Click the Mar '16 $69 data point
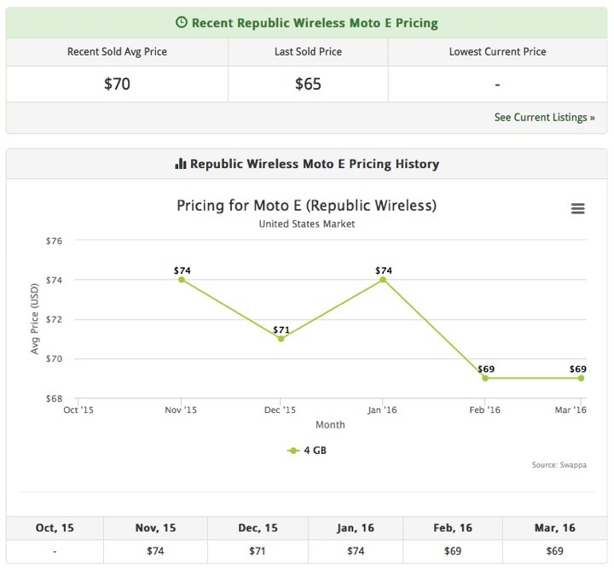Image resolution: width=614 pixels, height=570 pixels. [581, 378]
